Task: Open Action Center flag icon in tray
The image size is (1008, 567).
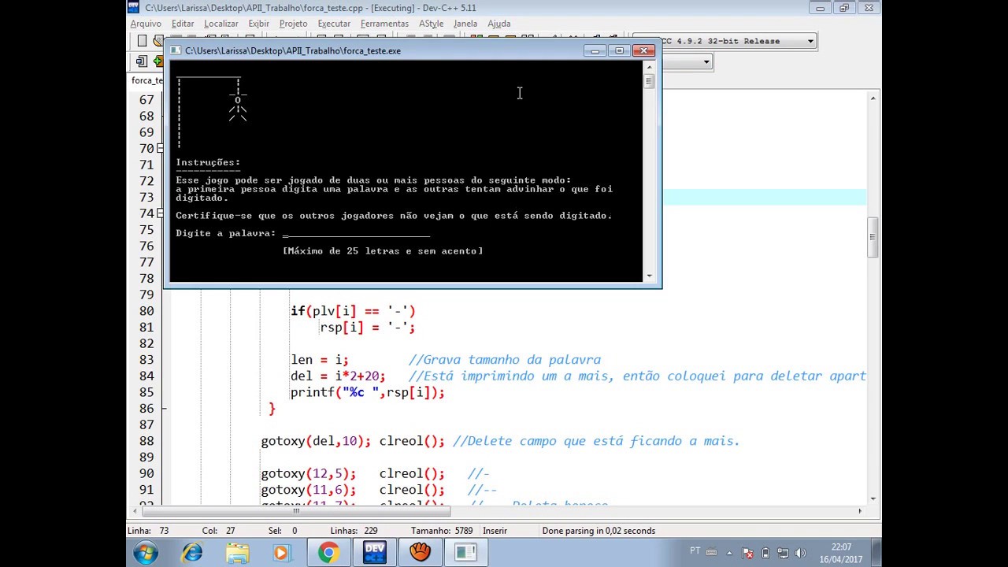Action: click(x=747, y=553)
